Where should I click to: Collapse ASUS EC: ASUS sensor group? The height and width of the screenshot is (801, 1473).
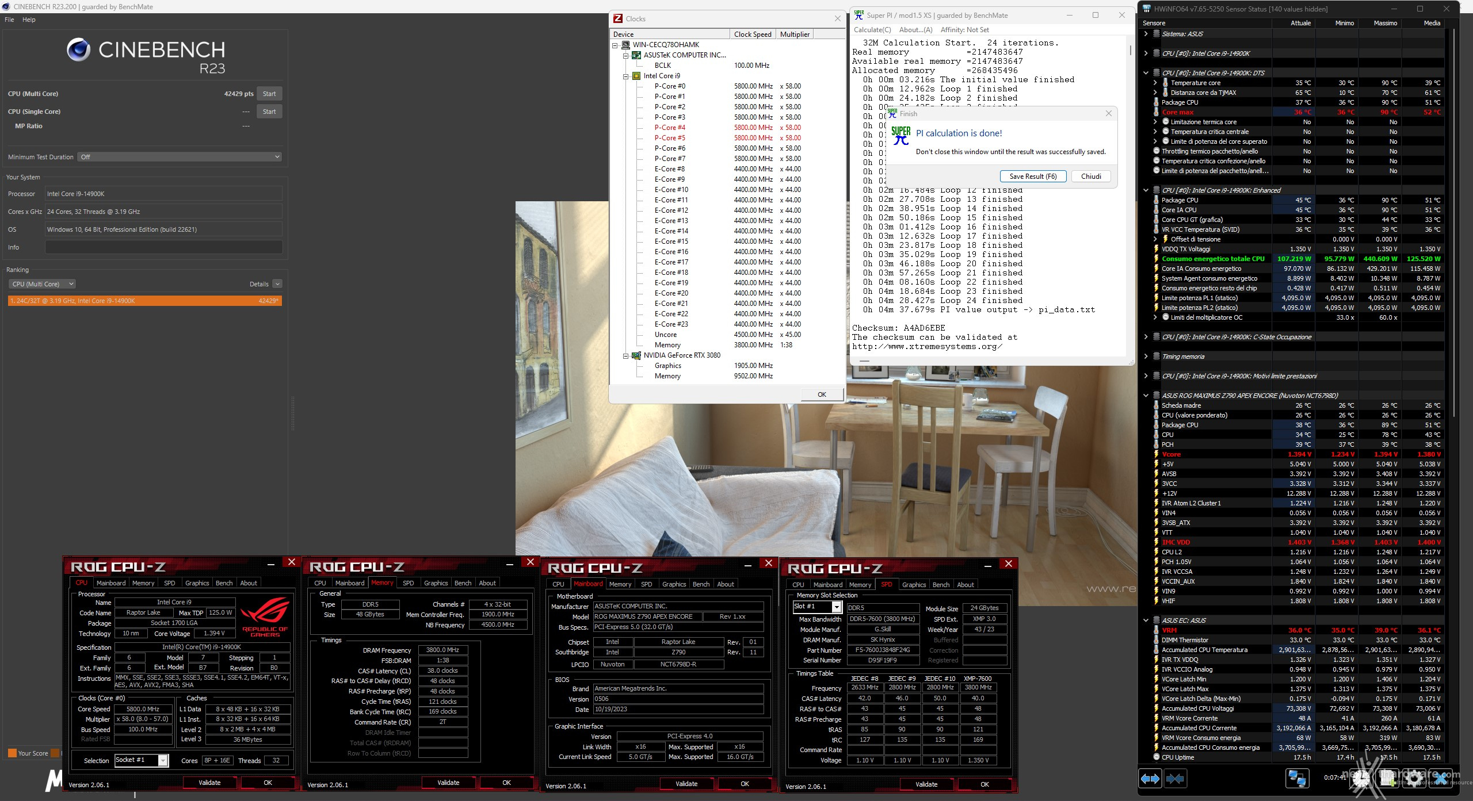point(1146,620)
